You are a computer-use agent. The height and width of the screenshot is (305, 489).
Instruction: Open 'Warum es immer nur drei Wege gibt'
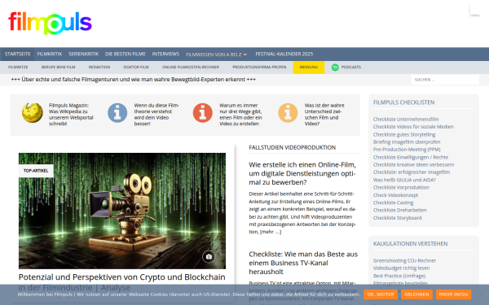(240, 115)
